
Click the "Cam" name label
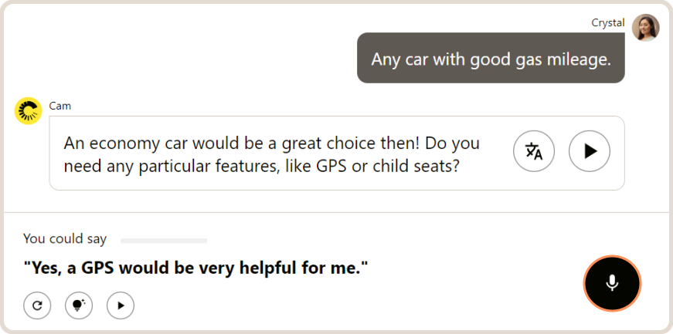(x=59, y=106)
